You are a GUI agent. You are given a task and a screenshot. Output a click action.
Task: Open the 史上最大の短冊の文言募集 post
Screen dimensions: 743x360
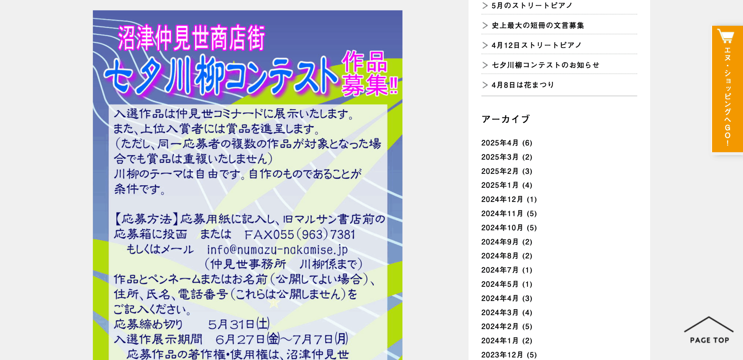[538, 26]
